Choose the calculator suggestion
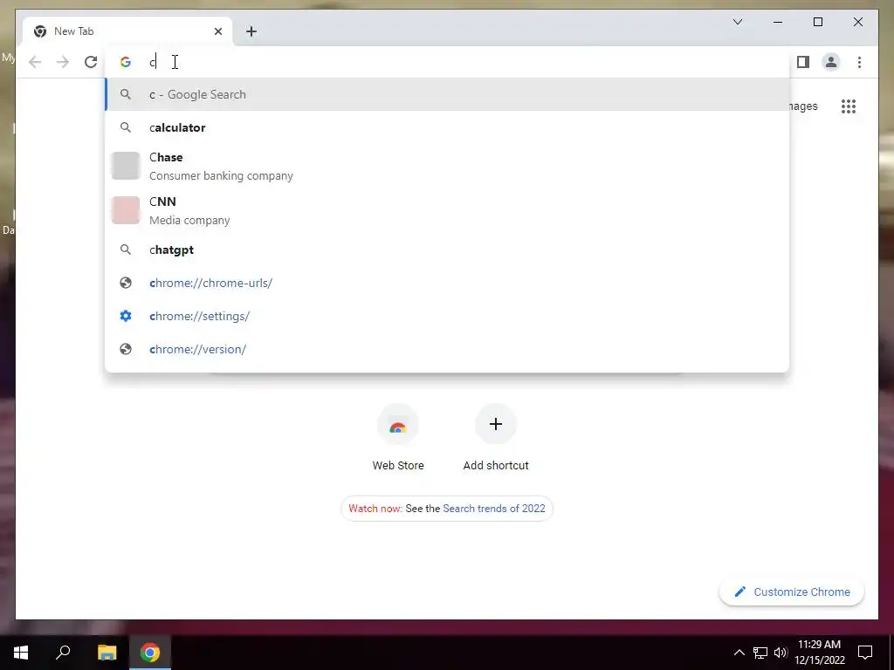894x670 pixels. (x=448, y=127)
